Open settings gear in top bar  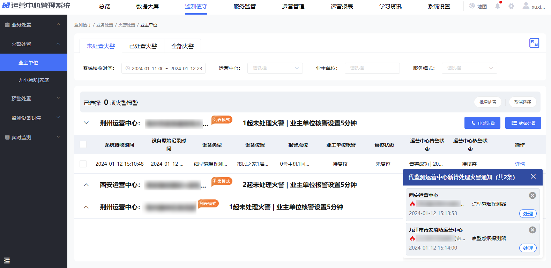coord(511,6)
